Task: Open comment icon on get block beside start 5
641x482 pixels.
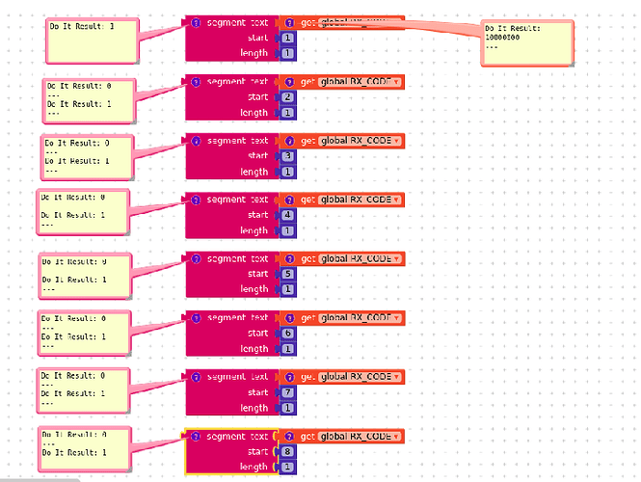Action: pos(289,258)
